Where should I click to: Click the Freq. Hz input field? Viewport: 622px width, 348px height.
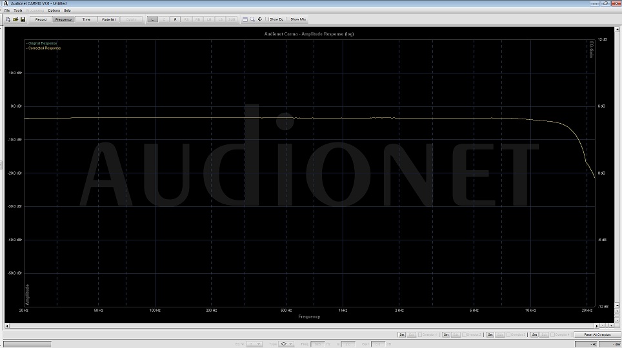[317, 344]
